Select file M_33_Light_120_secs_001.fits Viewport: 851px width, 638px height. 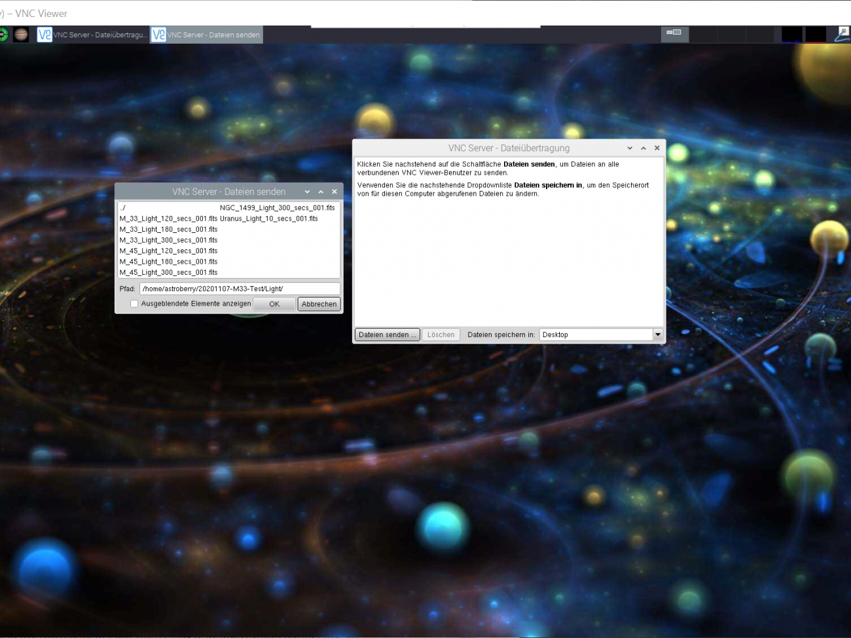click(168, 219)
